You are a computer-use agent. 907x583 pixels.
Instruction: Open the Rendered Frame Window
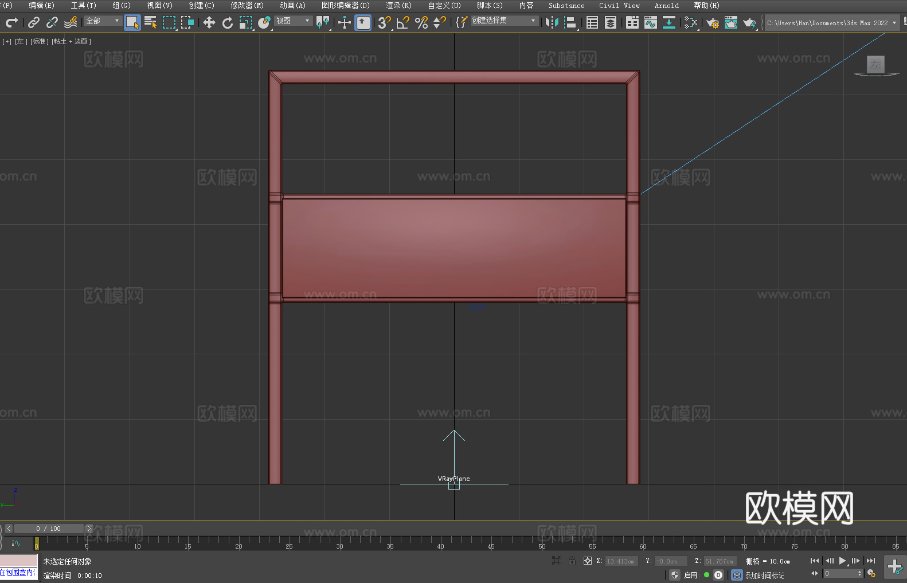(x=731, y=23)
